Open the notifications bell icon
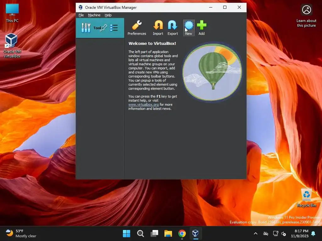322x241 pixels. tap(314, 233)
